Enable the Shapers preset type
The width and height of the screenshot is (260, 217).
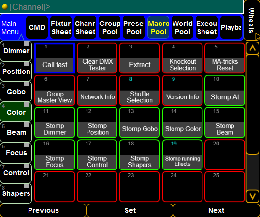coord(16,193)
